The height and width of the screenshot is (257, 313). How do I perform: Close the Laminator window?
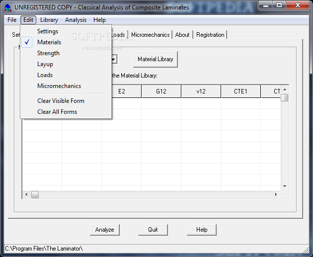click(x=298, y=5)
